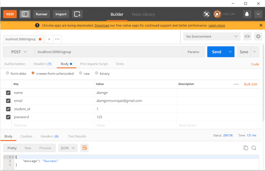Open the Tests request tab

pyautogui.click(x=119, y=64)
